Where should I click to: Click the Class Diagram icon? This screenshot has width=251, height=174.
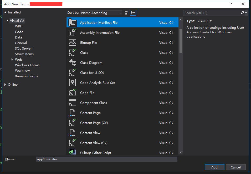click(x=73, y=62)
